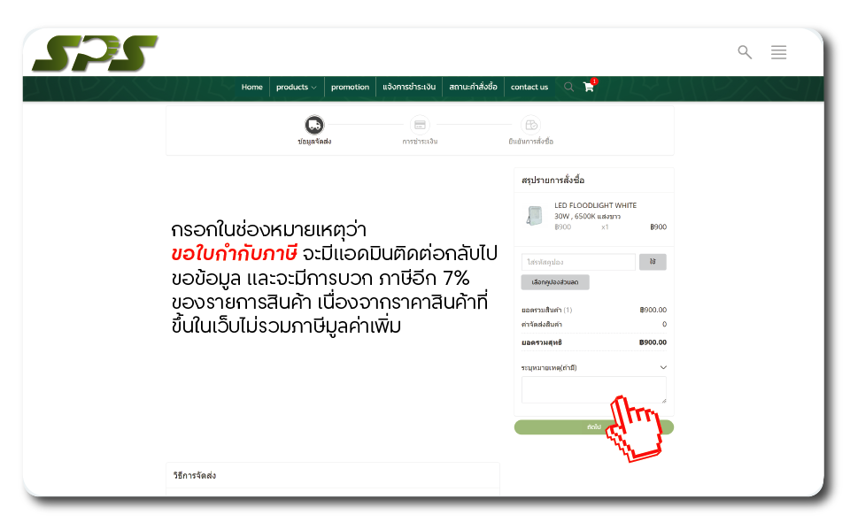850x530 pixels.
Task: Open the แจ้งการชำระเงิน menu item
Action: [x=409, y=87]
